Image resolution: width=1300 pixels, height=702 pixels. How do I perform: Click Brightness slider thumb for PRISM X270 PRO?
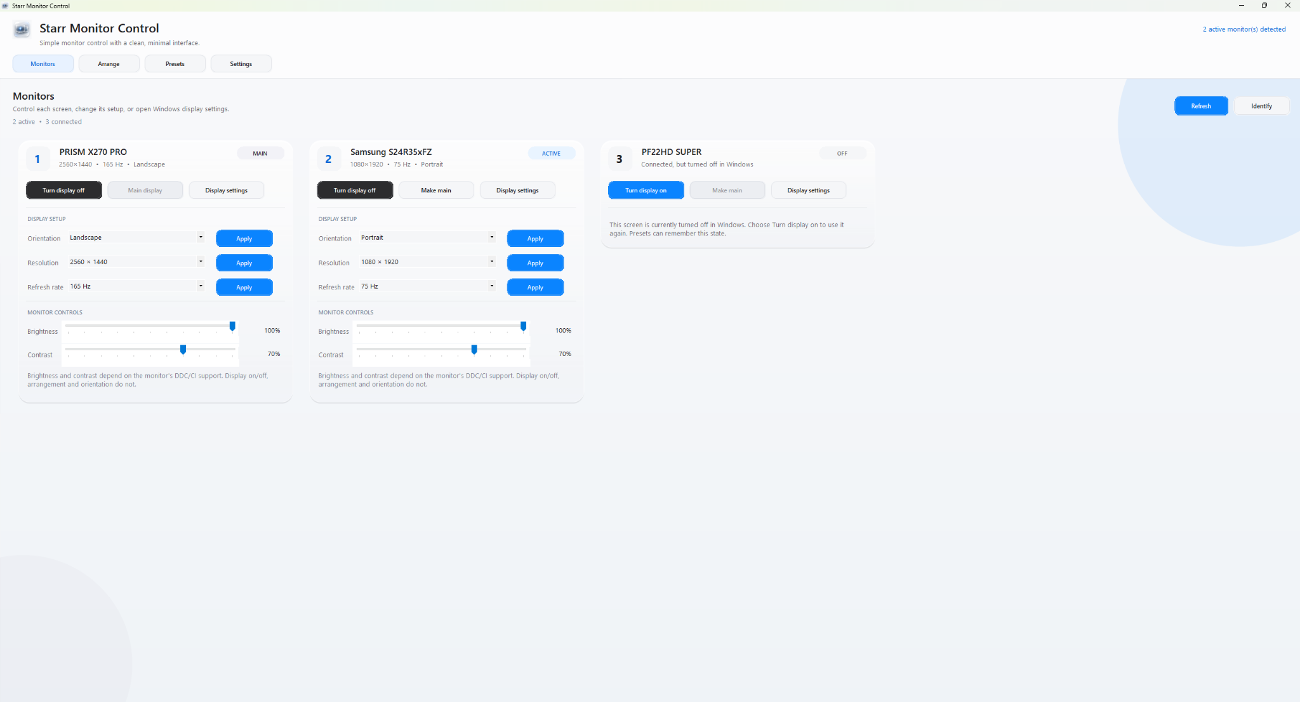[x=232, y=326]
